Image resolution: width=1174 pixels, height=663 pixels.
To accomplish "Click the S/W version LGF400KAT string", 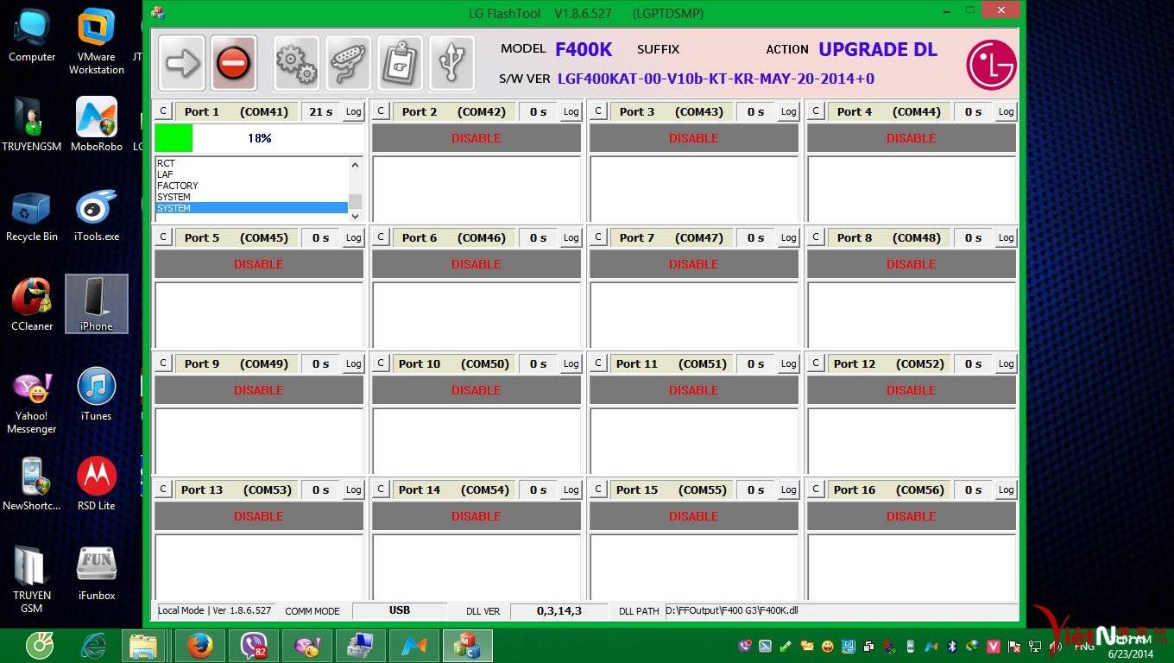I will click(716, 79).
